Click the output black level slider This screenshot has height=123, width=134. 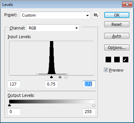[10, 105]
